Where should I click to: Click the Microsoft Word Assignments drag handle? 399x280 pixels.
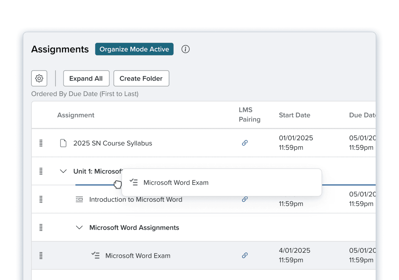coord(41,227)
